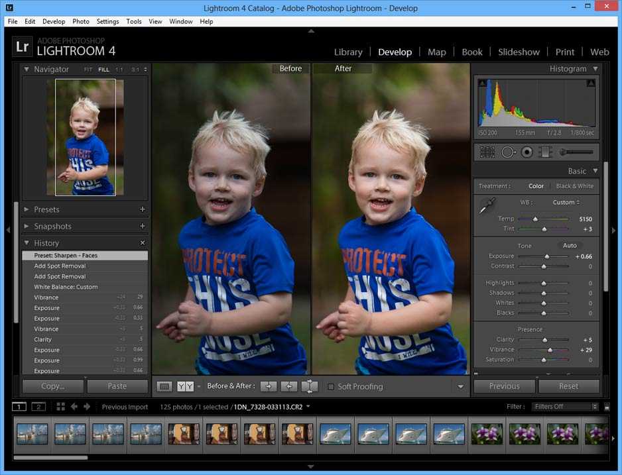Click the Before/After YY view button

185,386
